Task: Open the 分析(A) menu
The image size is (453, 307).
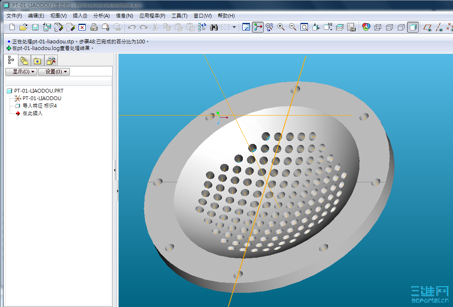Action: [102, 16]
